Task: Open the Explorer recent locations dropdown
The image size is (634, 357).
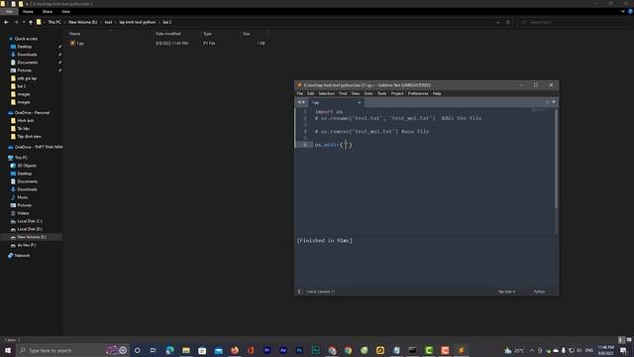Action: click(24, 22)
